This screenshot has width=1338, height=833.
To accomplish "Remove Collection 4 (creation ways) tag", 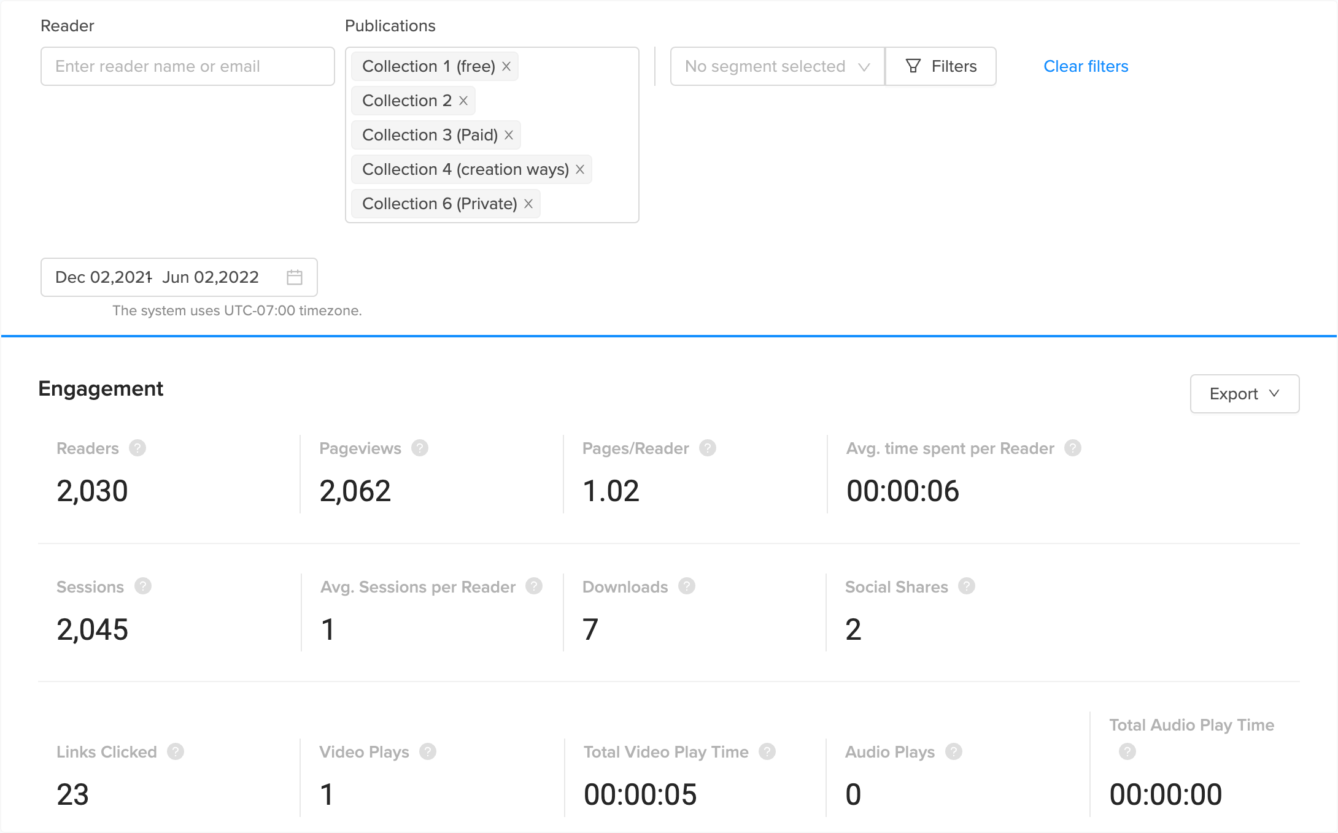I will [580, 169].
